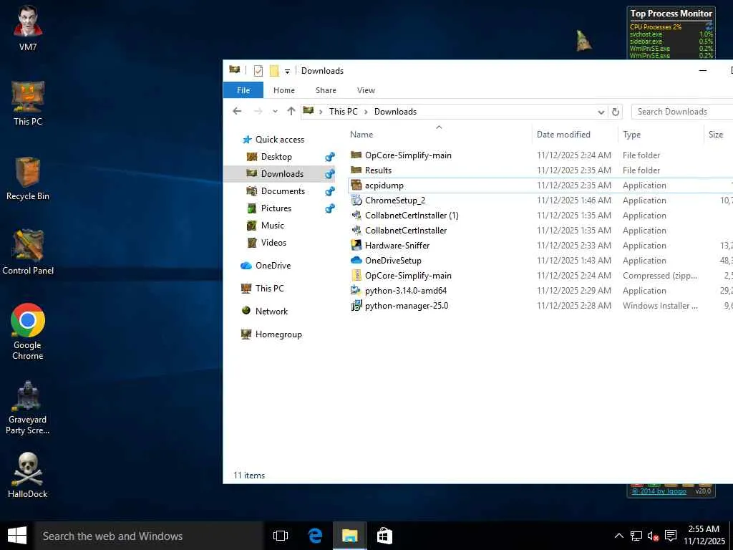Click the Task View taskbar button
Viewport: 733px width, 550px height.
coord(281,536)
